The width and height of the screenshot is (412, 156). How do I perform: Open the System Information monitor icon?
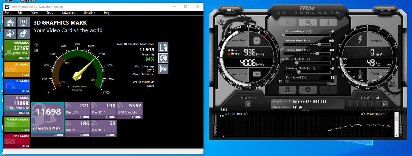[24, 22]
